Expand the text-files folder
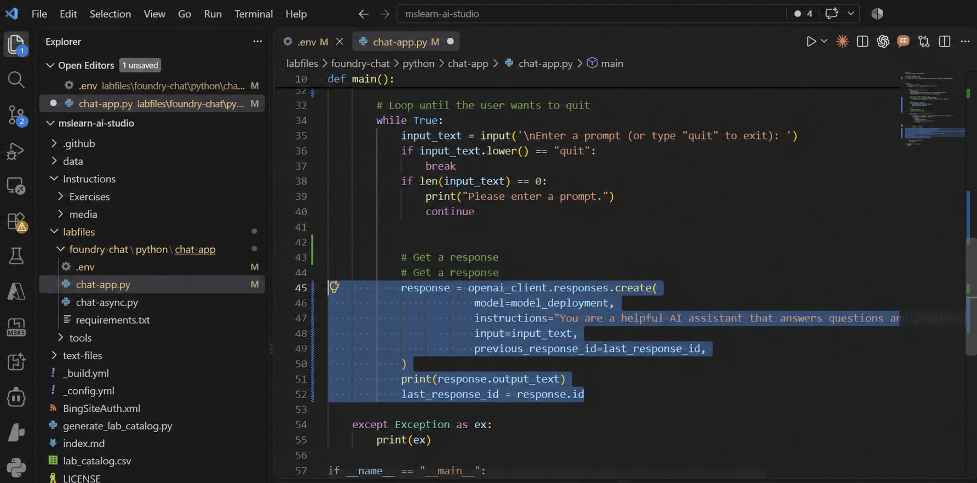Image resolution: width=977 pixels, height=483 pixels. coord(54,355)
